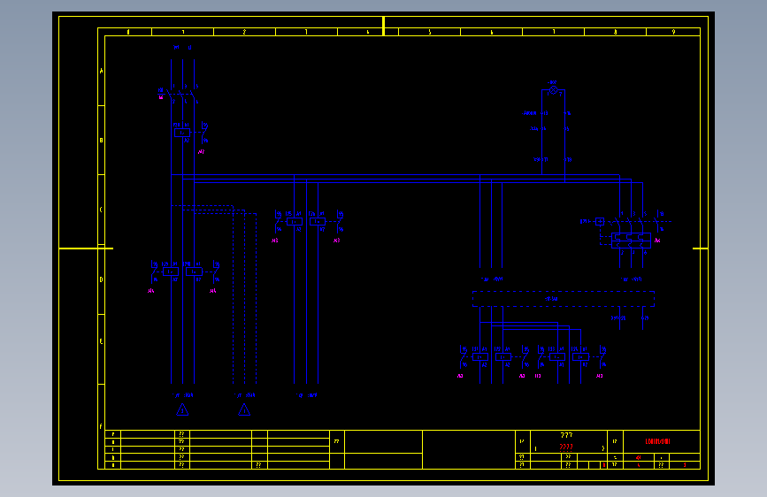
Task: Select the large dashed rectangle terminal block
Action: point(563,299)
